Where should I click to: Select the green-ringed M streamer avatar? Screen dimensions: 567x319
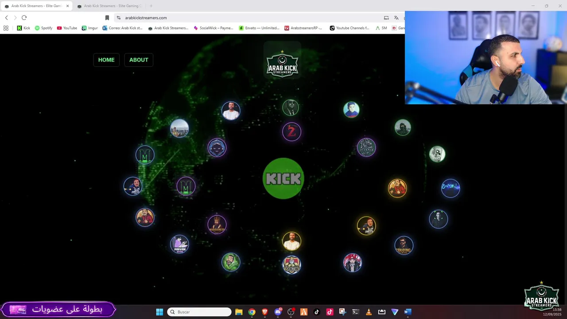coord(145,155)
